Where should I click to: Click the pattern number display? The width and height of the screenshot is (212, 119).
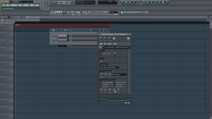78,13
